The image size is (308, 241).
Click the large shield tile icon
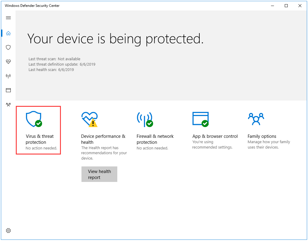tap(34, 119)
